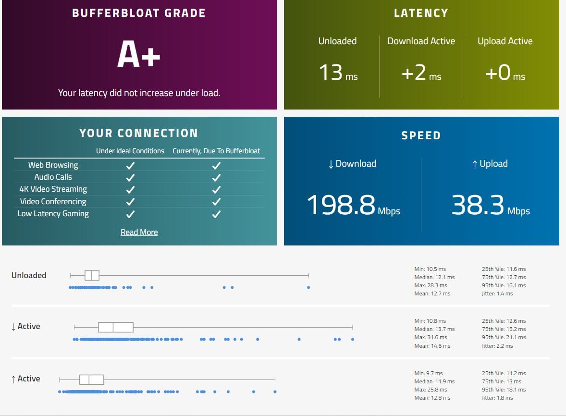This screenshot has height=416, width=566.
Task: Click Web Browsing bufferbloat checkmark
Action: 216,166
